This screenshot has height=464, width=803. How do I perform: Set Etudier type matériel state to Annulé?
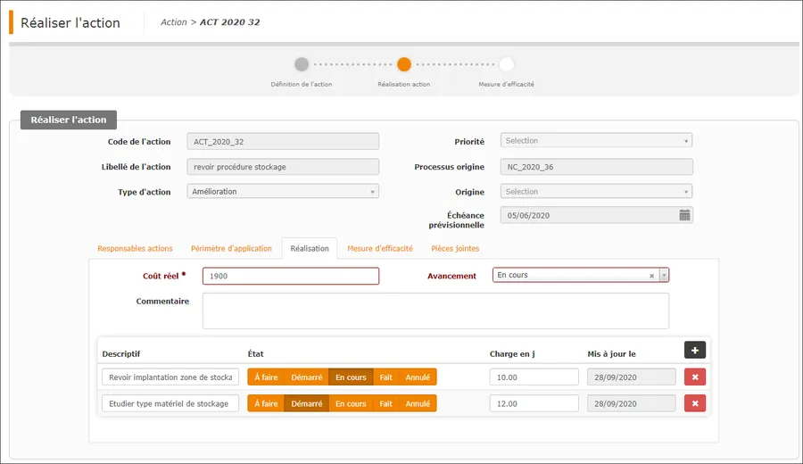(x=418, y=403)
